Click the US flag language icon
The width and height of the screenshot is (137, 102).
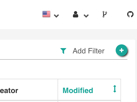pyautogui.click(x=46, y=14)
